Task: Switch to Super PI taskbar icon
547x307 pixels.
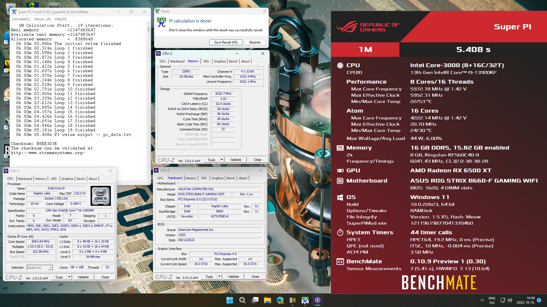Action: coord(305,300)
